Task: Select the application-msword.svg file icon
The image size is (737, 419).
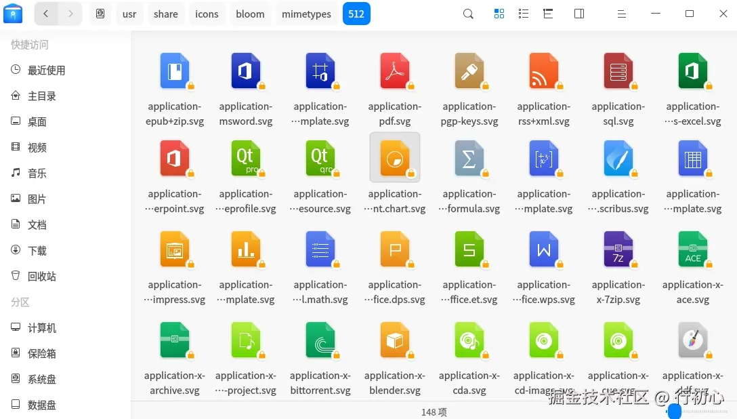Action: click(246, 71)
